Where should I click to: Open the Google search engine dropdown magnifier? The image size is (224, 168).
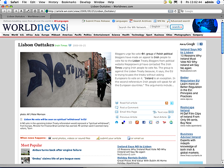click(182, 11)
